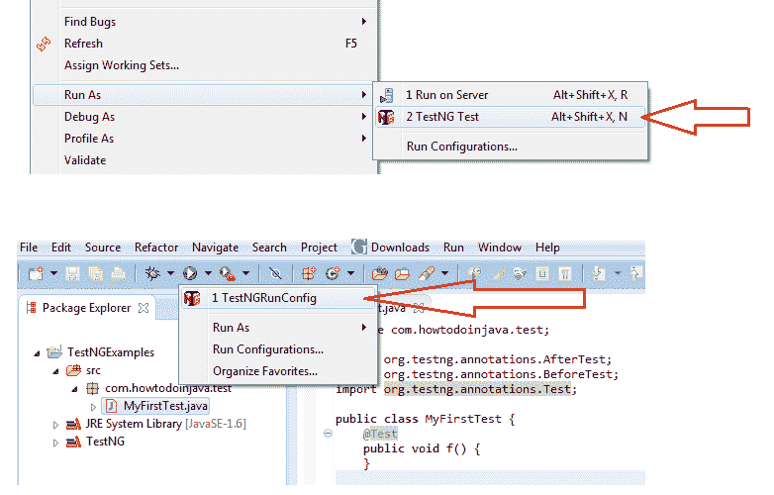Select the com.howtodoinjava.test package
Viewport: 774px width, 495px height.
168,388
